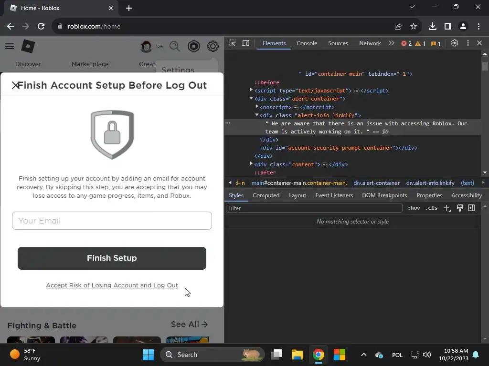
Task: Switch to the Console tab
Action: pyautogui.click(x=307, y=43)
